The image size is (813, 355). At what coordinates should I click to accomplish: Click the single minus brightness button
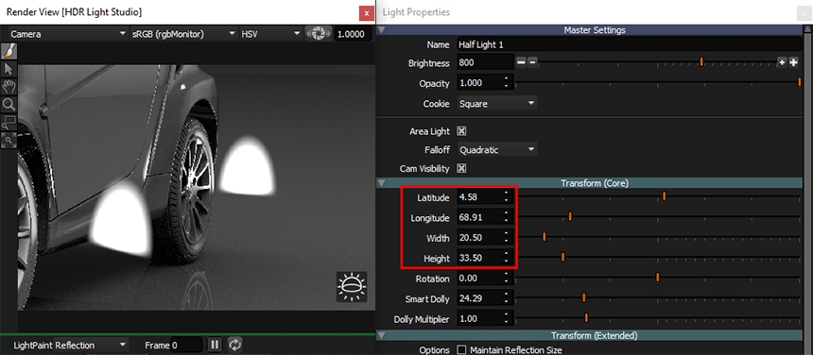point(532,62)
